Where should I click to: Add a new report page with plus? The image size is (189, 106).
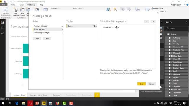pyautogui.click(x=97, y=95)
